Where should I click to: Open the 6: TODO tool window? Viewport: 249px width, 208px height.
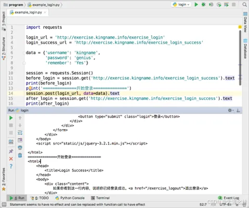(x=40, y=198)
